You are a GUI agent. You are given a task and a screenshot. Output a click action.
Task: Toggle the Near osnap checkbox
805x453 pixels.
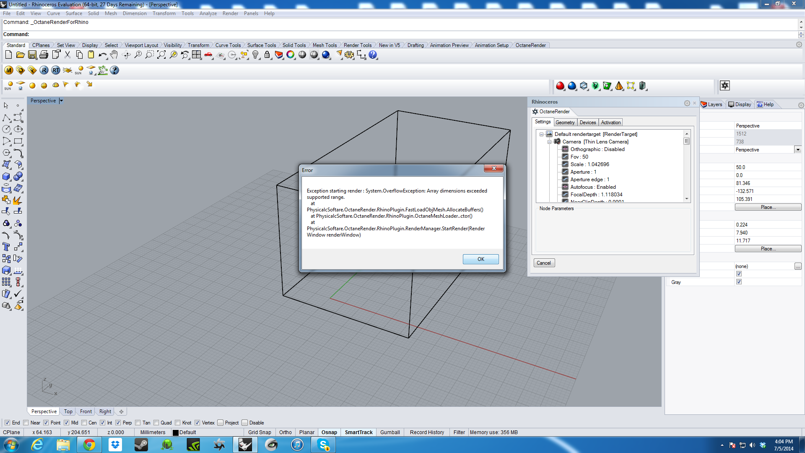tap(26, 423)
